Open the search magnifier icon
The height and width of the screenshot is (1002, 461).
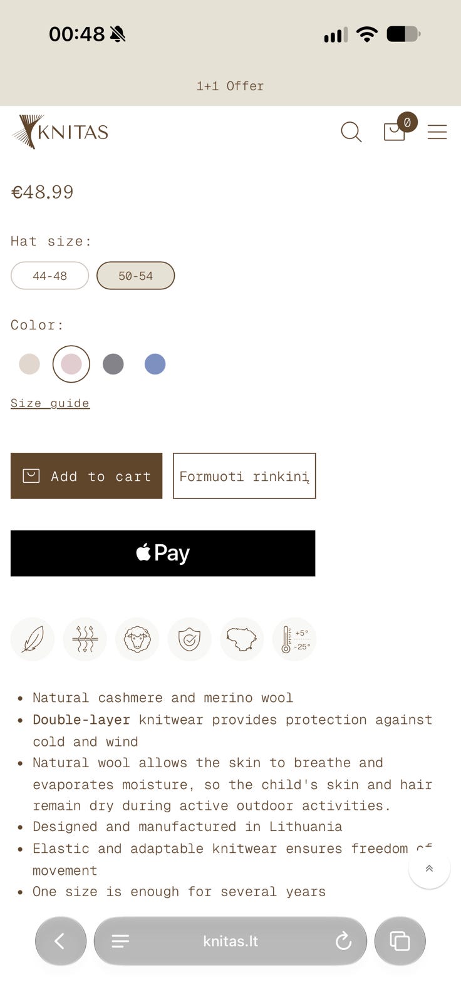tap(351, 132)
